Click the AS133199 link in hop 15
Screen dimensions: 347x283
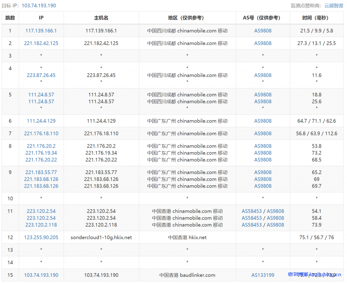click(x=263, y=275)
